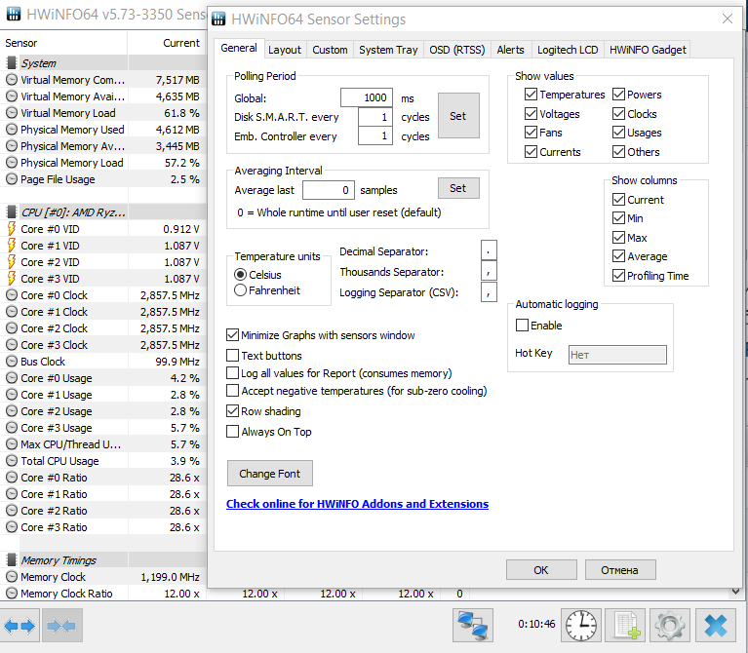Click the System section chip icon

coord(12,63)
